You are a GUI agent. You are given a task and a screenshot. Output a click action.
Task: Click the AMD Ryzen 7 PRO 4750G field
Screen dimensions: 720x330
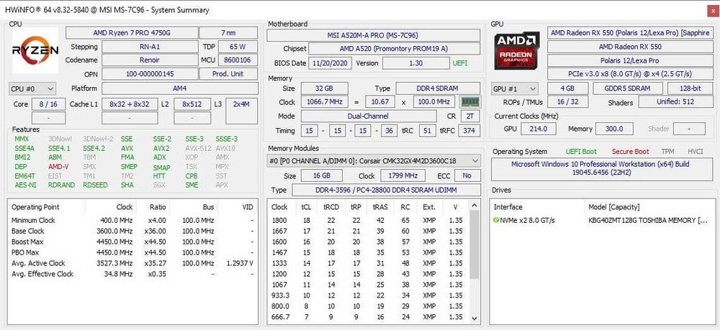[132, 33]
